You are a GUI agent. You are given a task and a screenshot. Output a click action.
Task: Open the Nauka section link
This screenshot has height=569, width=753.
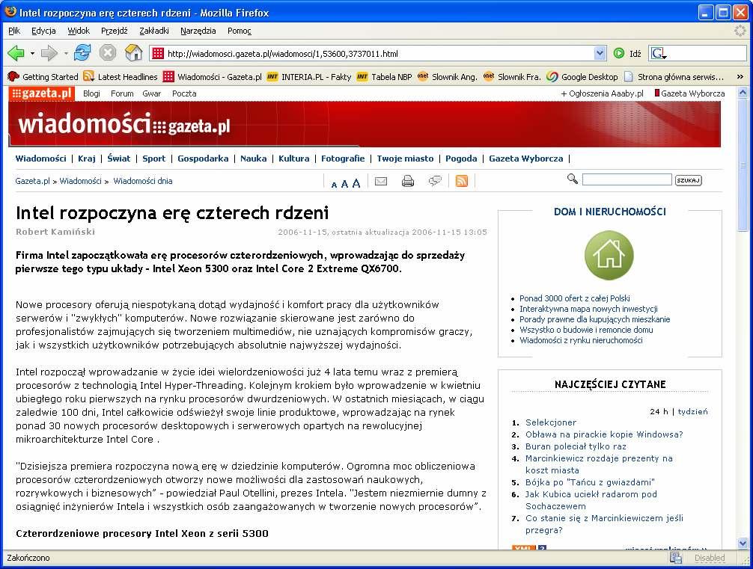click(x=254, y=159)
